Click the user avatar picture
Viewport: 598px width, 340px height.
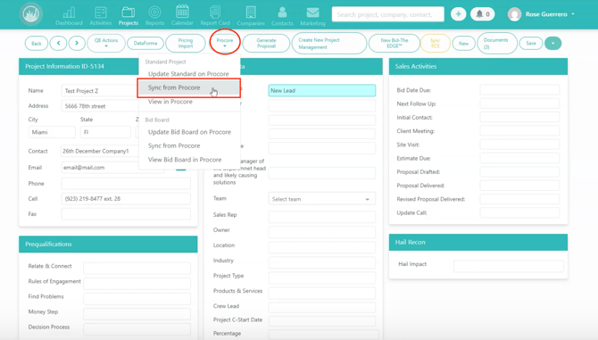coord(514,14)
